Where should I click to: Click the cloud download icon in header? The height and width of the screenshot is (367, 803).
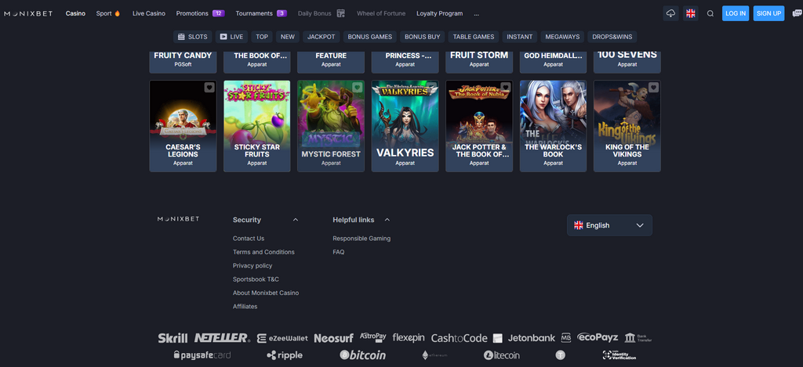click(670, 13)
